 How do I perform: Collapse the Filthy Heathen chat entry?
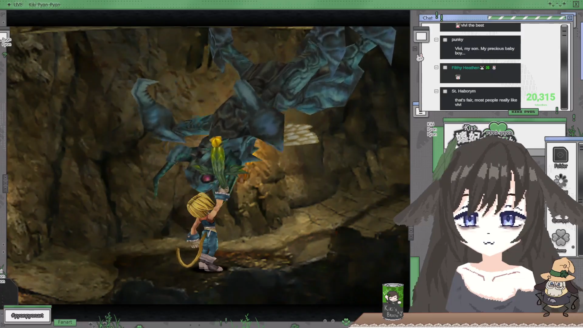[x=436, y=68]
